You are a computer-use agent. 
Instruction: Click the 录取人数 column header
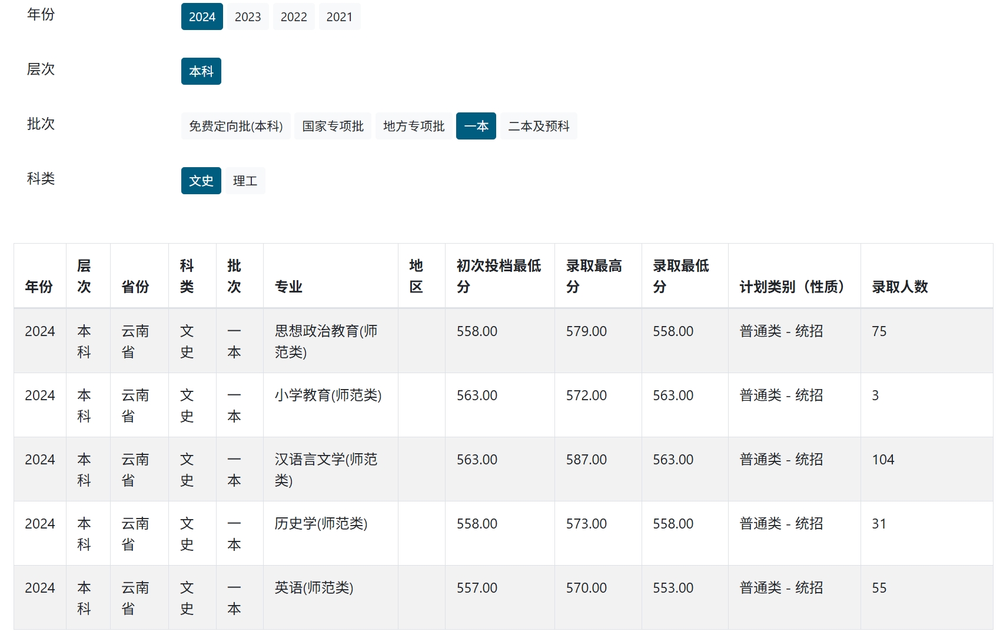click(899, 287)
